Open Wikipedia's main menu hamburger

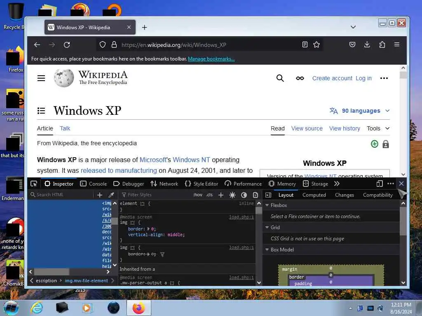coord(41,78)
